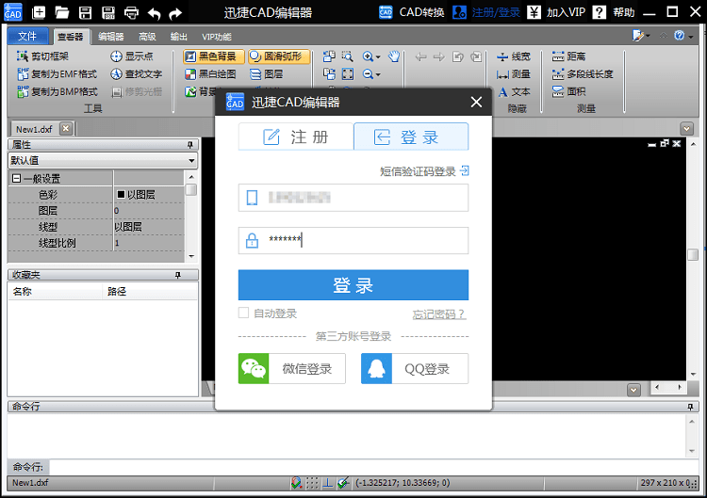Click the 线型 property value
Screen dimensions: 707x498
149,227
